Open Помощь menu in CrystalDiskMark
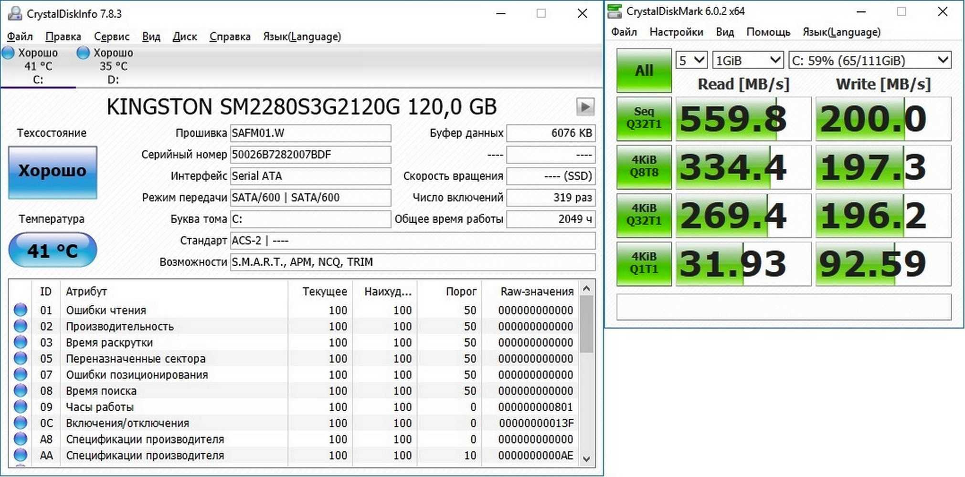 coord(768,32)
